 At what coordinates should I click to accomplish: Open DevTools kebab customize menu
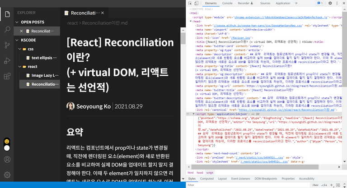click(x=337, y=3)
